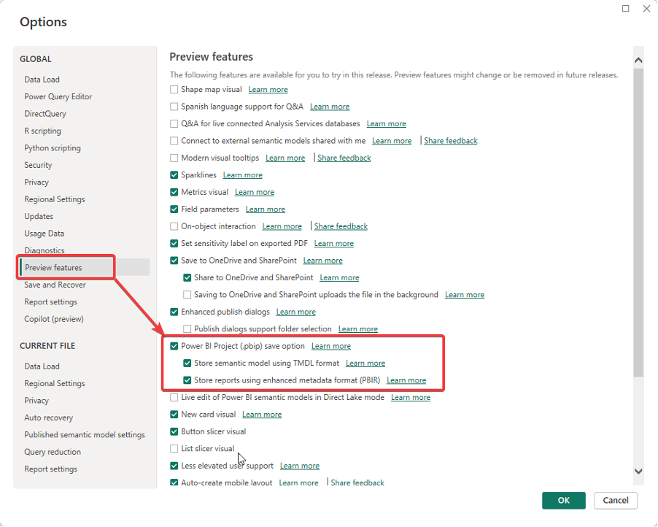This screenshot has height=527, width=658.
Task: Uncheck the Metrics visual checkbox
Action: (174, 192)
